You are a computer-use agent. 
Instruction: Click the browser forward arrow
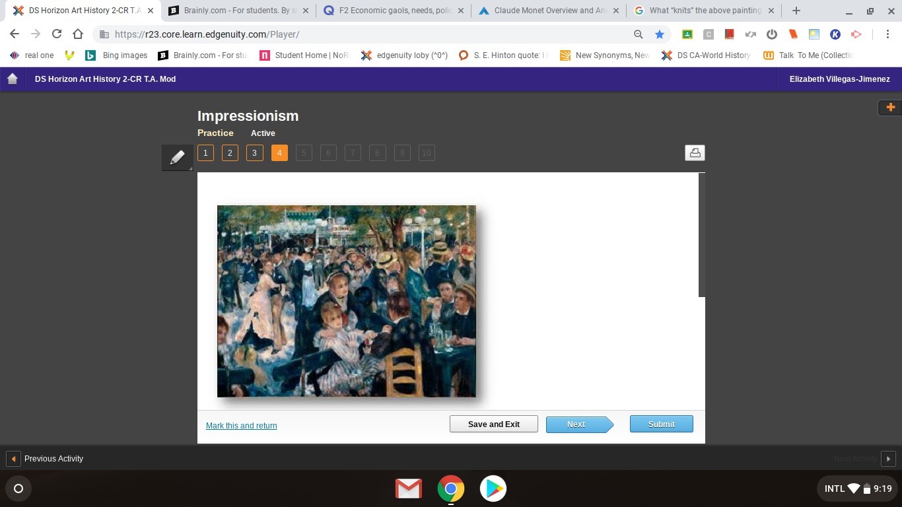click(36, 34)
